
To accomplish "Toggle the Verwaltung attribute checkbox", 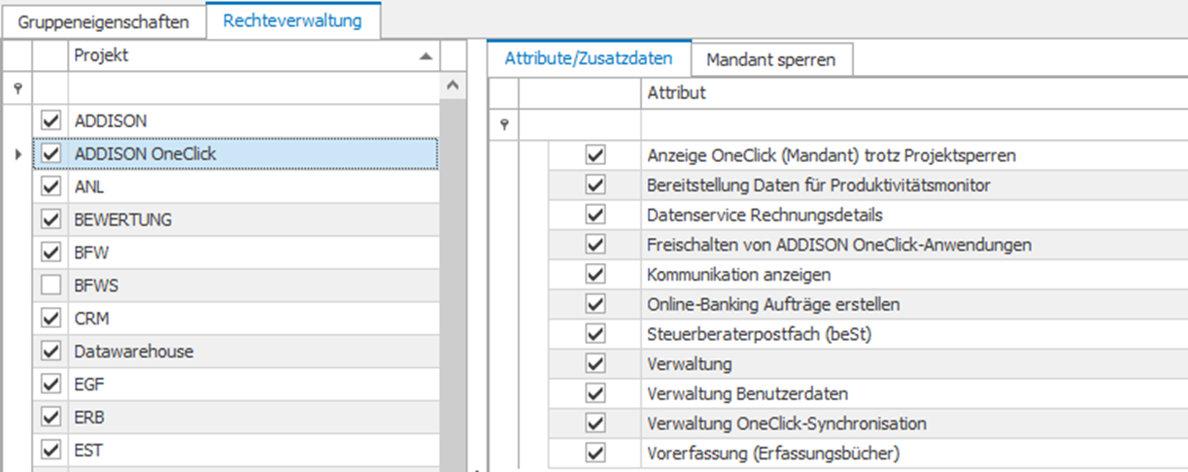I will 595,364.
